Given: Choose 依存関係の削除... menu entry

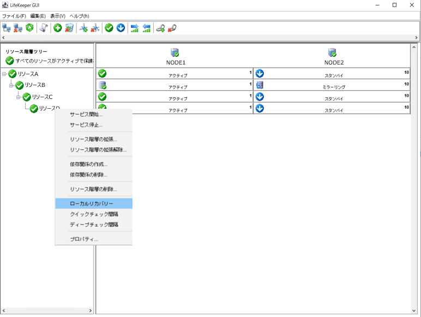Looking at the screenshot, I should click(94, 175).
